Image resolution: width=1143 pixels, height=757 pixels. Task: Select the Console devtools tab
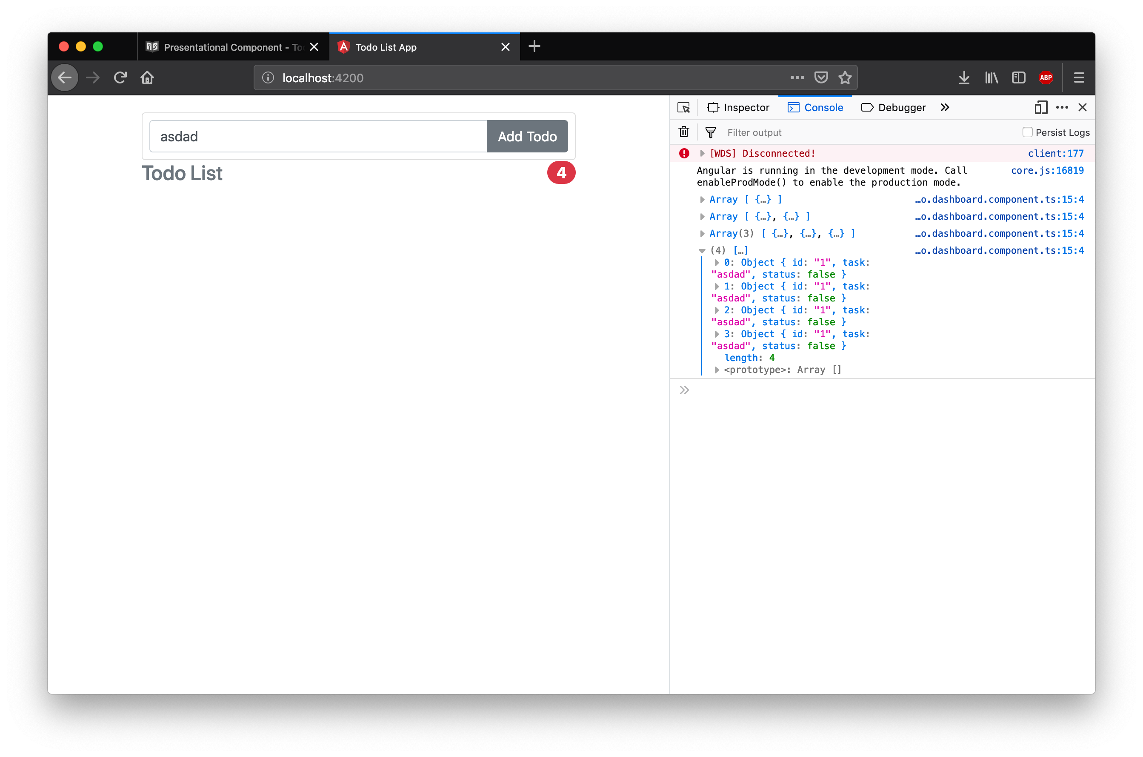(x=815, y=108)
